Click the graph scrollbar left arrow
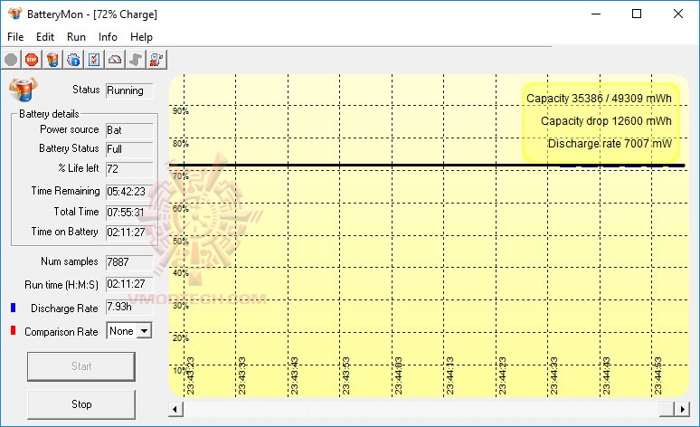700x427 pixels. [175, 409]
